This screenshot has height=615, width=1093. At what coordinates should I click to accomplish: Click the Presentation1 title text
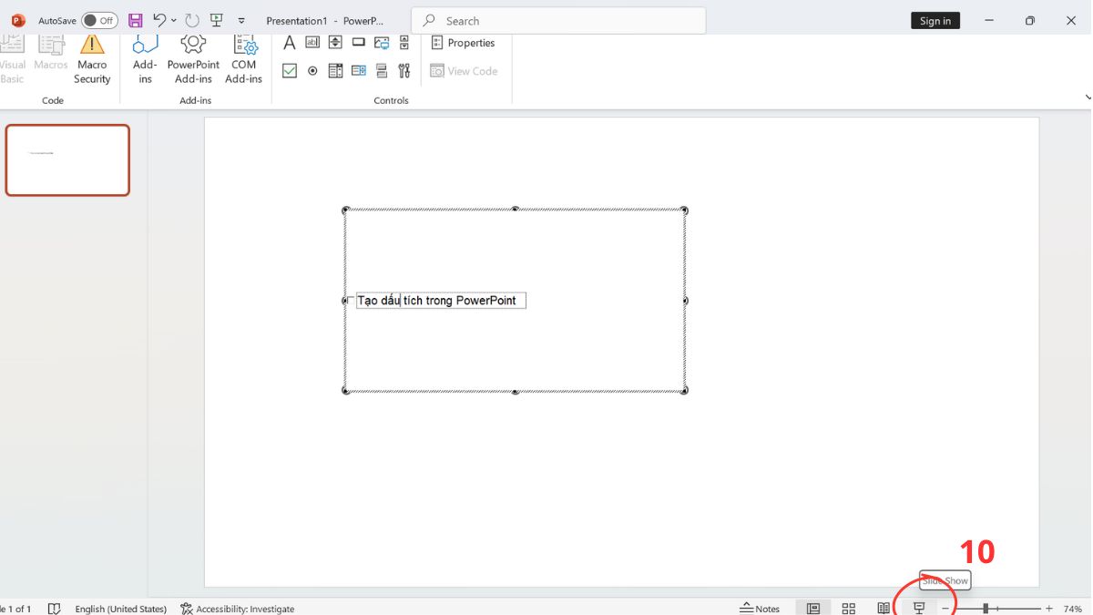(296, 21)
